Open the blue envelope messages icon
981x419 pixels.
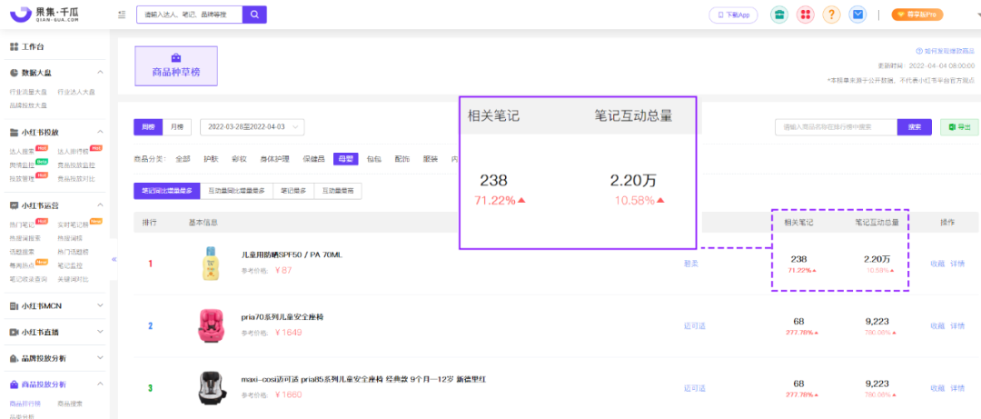[857, 15]
